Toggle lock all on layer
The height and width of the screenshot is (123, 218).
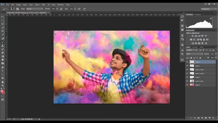[x=200, y=58]
